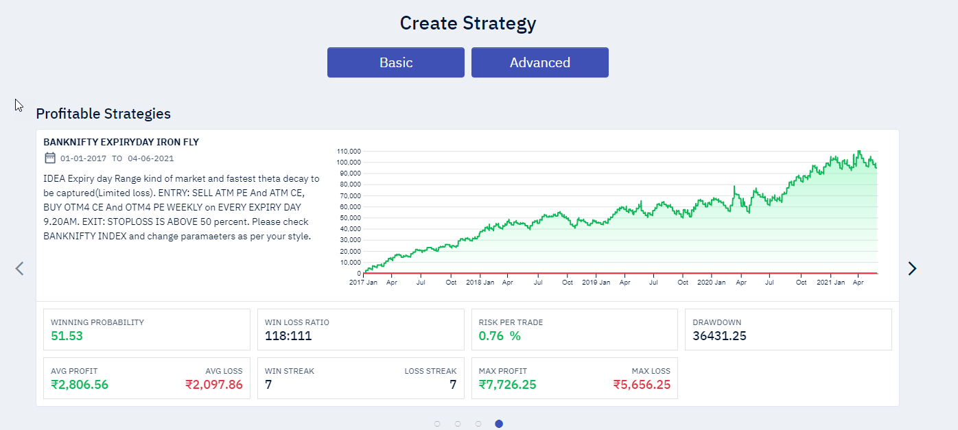Click the Avg Profit amount
Screen dimensions: 958x430
[x=79, y=385]
